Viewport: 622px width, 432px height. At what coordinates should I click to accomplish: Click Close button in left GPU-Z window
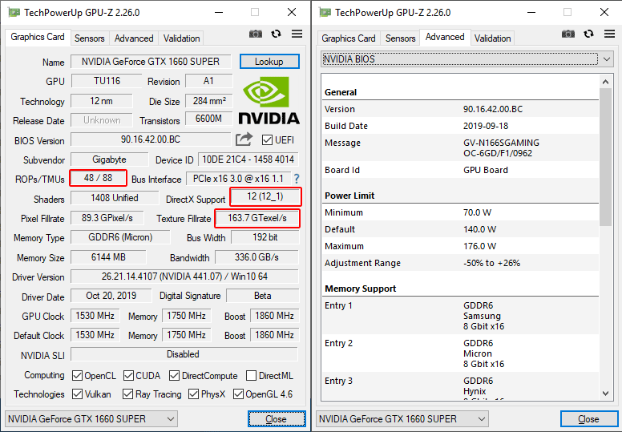tap(277, 419)
